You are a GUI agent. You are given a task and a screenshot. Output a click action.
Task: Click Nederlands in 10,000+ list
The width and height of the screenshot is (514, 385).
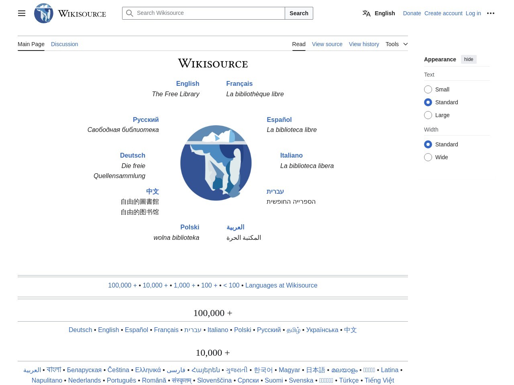84,380
